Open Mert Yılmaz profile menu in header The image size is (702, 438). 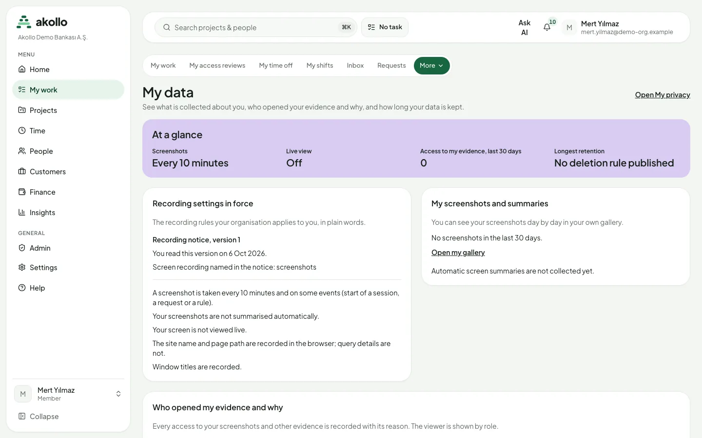coord(618,28)
